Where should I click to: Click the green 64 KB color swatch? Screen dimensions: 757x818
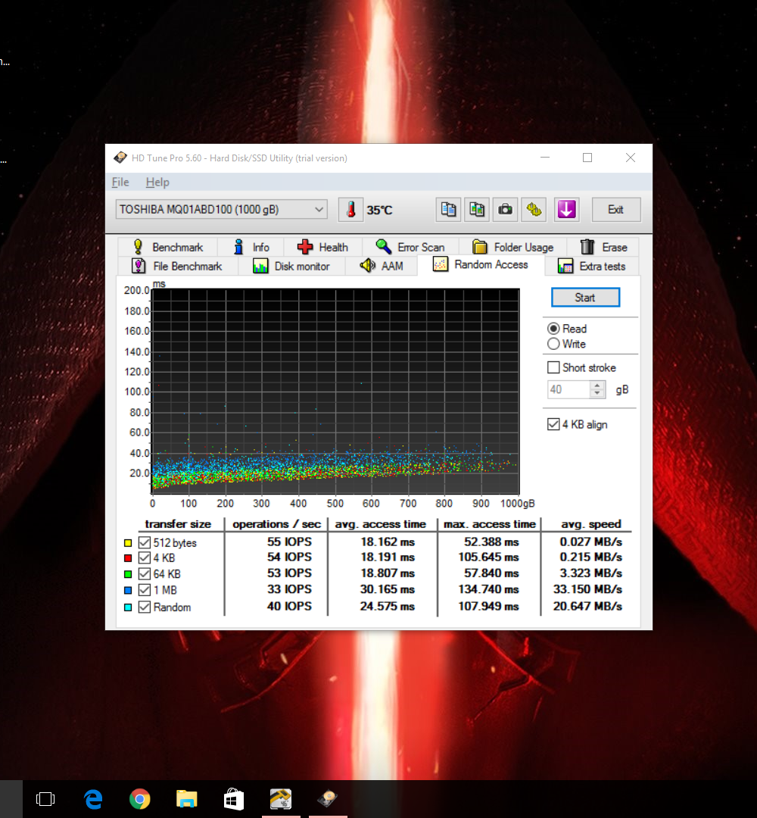click(128, 574)
